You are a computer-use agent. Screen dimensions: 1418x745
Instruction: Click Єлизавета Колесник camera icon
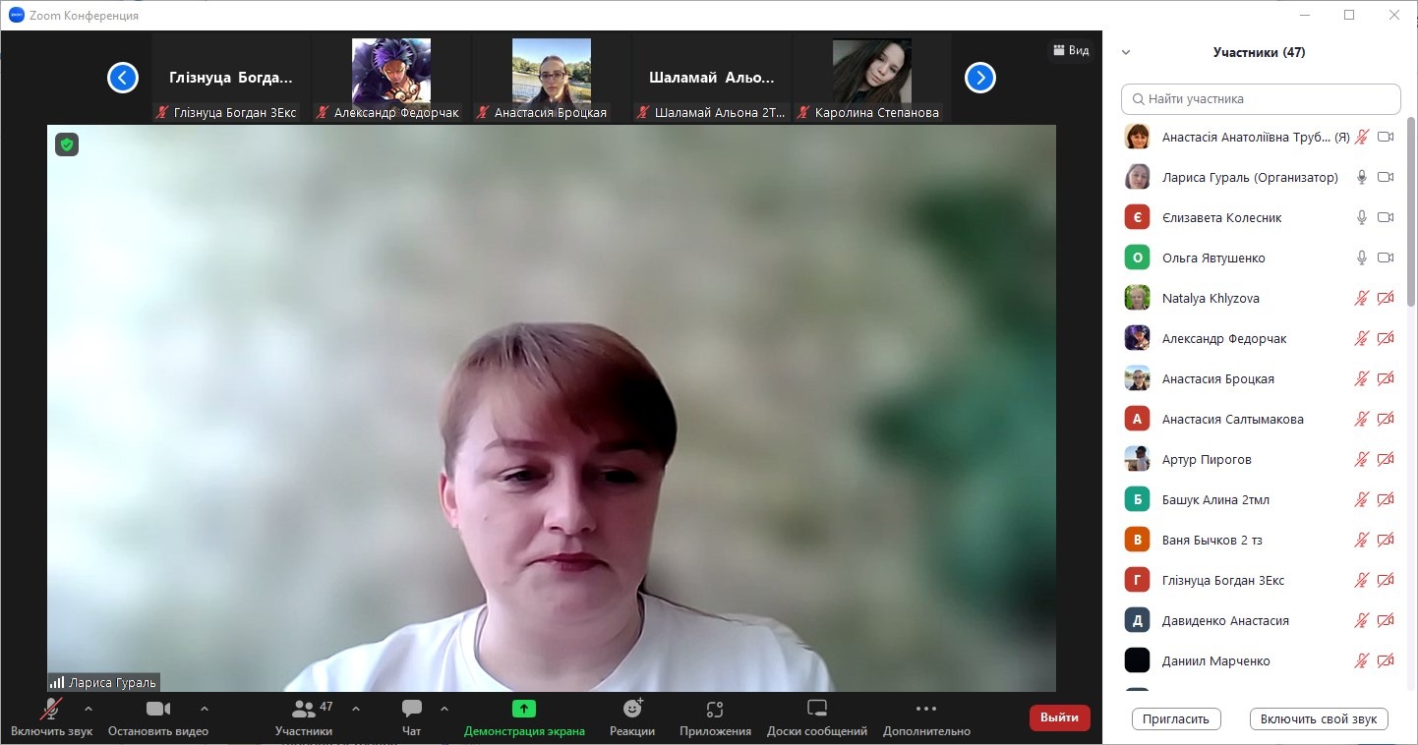click(1386, 217)
